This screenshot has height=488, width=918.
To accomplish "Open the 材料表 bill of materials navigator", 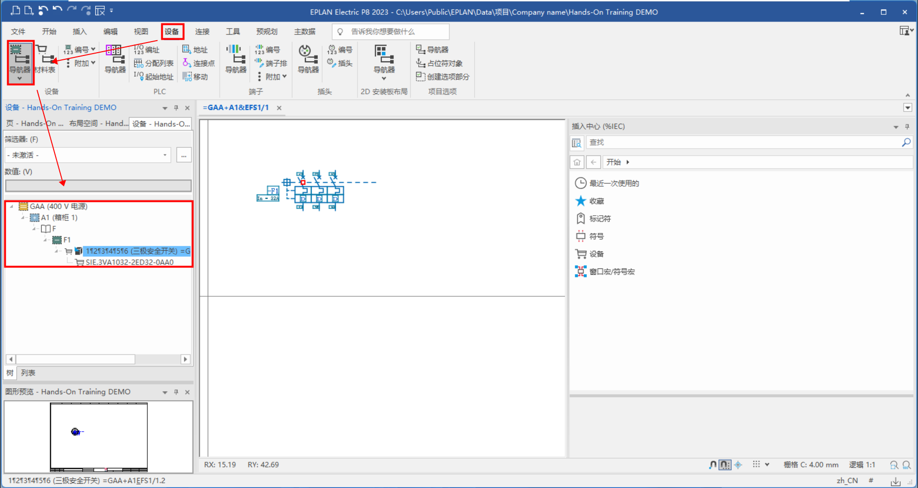I will (x=45, y=59).
